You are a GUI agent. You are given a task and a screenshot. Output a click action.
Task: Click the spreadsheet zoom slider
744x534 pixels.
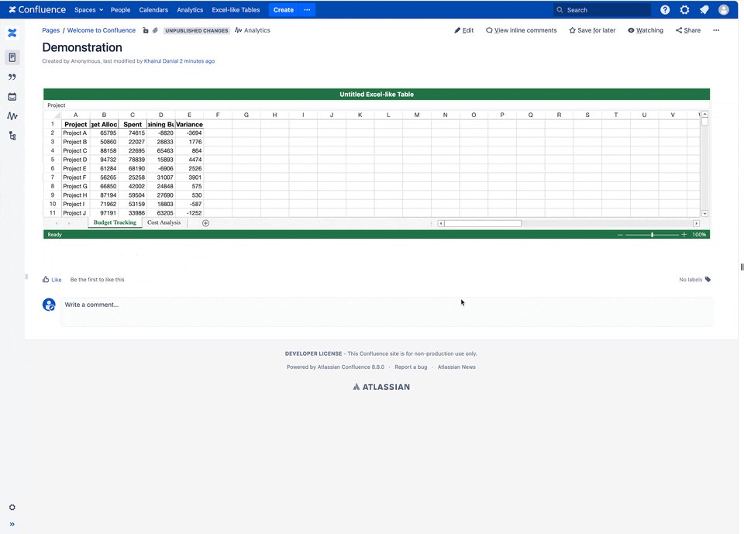coord(652,234)
